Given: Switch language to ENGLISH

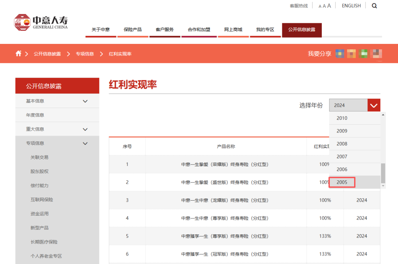Looking at the screenshot, I should [x=351, y=6].
